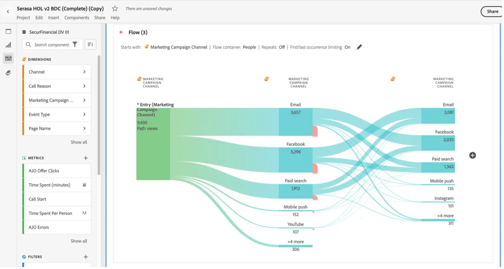504x269 pixels.
Task: Click the Facebook node with 3,296
Action: 296,160
